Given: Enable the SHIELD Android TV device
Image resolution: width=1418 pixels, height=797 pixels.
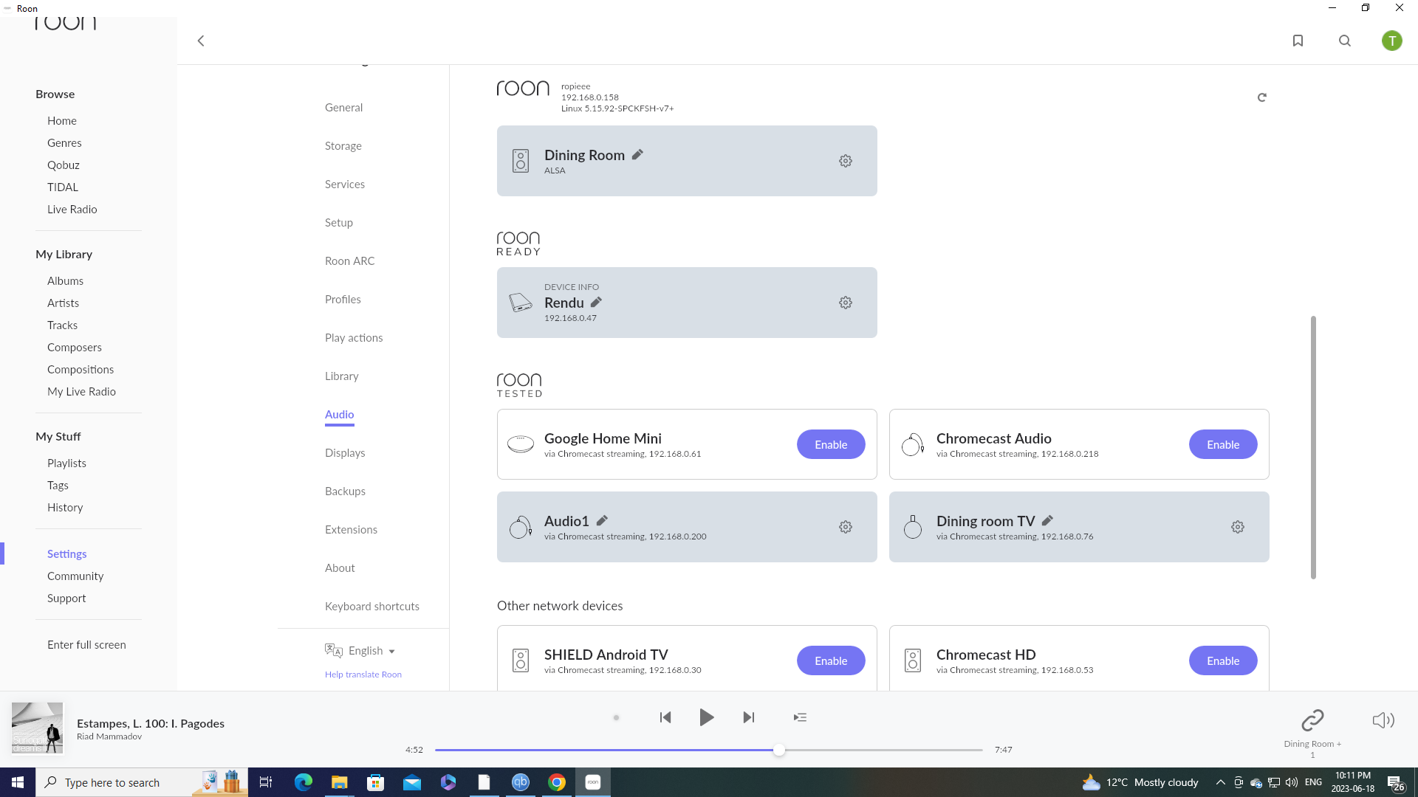Looking at the screenshot, I should tap(831, 660).
